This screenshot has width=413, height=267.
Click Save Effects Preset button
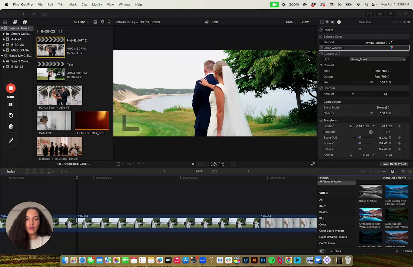coord(394,164)
